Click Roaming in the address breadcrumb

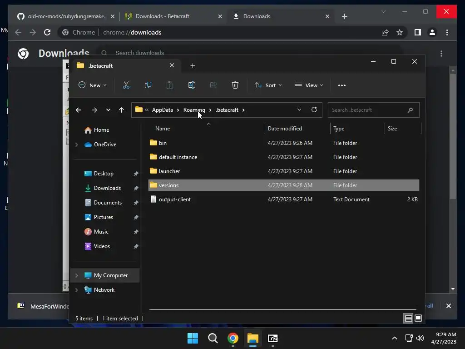pyautogui.click(x=194, y=110)
